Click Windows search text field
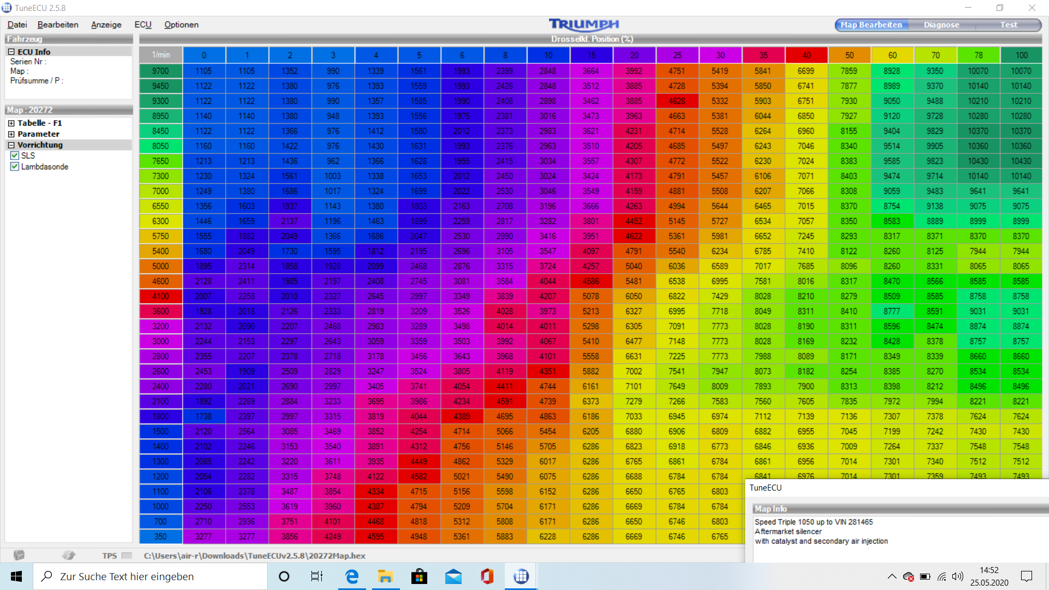The image size is (1049, 590). (150, 576)
